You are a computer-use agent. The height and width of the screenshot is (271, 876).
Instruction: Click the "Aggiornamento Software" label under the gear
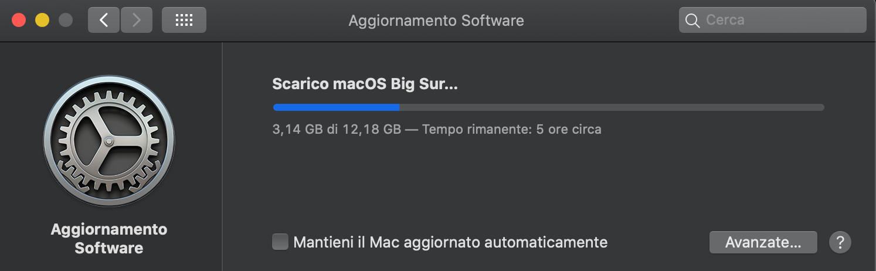click(x=109, y=238)
